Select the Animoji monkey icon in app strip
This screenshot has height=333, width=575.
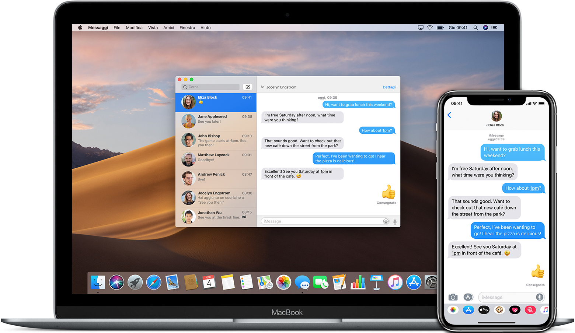click(499, 310)
